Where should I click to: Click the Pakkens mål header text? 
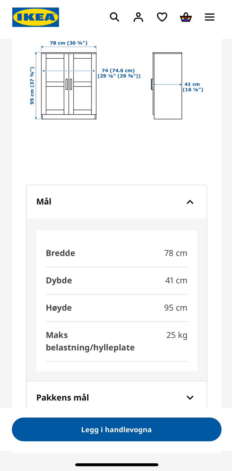(63, 398)
